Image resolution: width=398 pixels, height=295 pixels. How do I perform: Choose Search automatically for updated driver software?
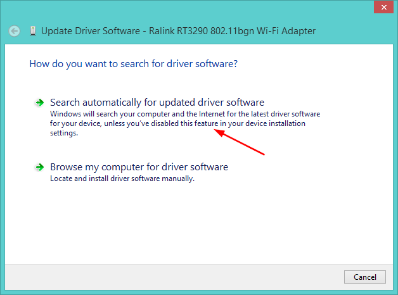pos(157,103)
